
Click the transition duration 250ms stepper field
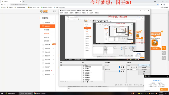pos(134,69)
